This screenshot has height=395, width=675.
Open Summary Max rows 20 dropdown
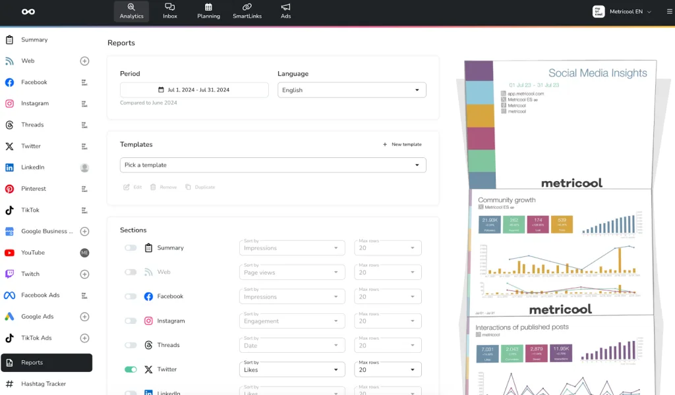[x=388, y=248]
